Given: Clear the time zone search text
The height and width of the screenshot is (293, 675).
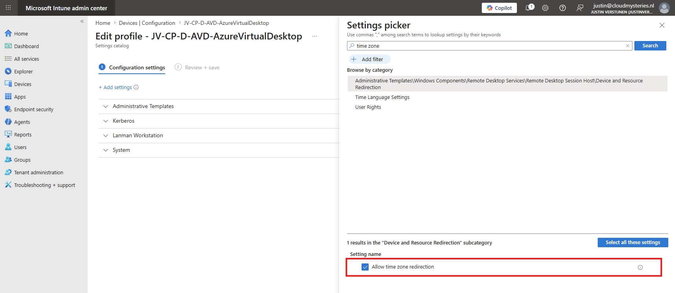Looking at the screenshot, I should [627, 46].
